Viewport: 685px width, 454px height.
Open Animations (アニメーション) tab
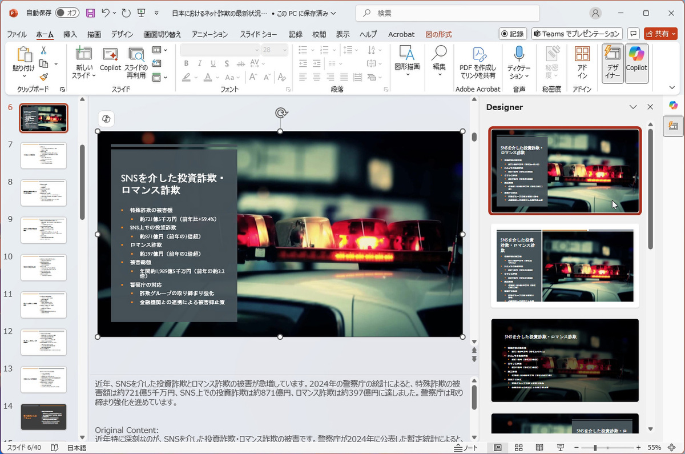(x=209, y=34)
